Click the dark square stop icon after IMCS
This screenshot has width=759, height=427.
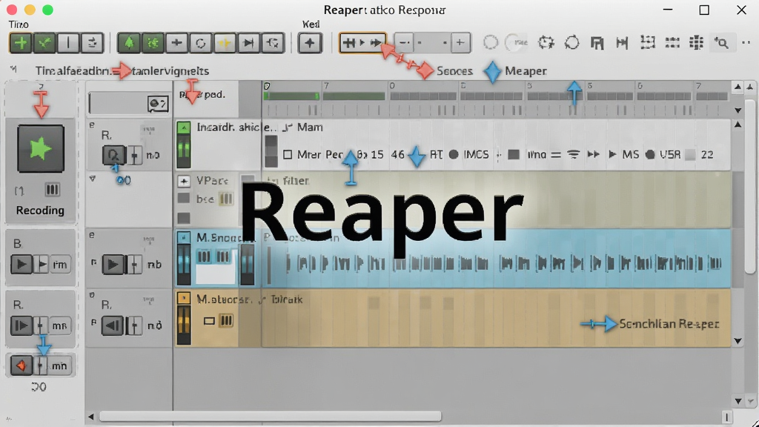click(x=514, y=154)
